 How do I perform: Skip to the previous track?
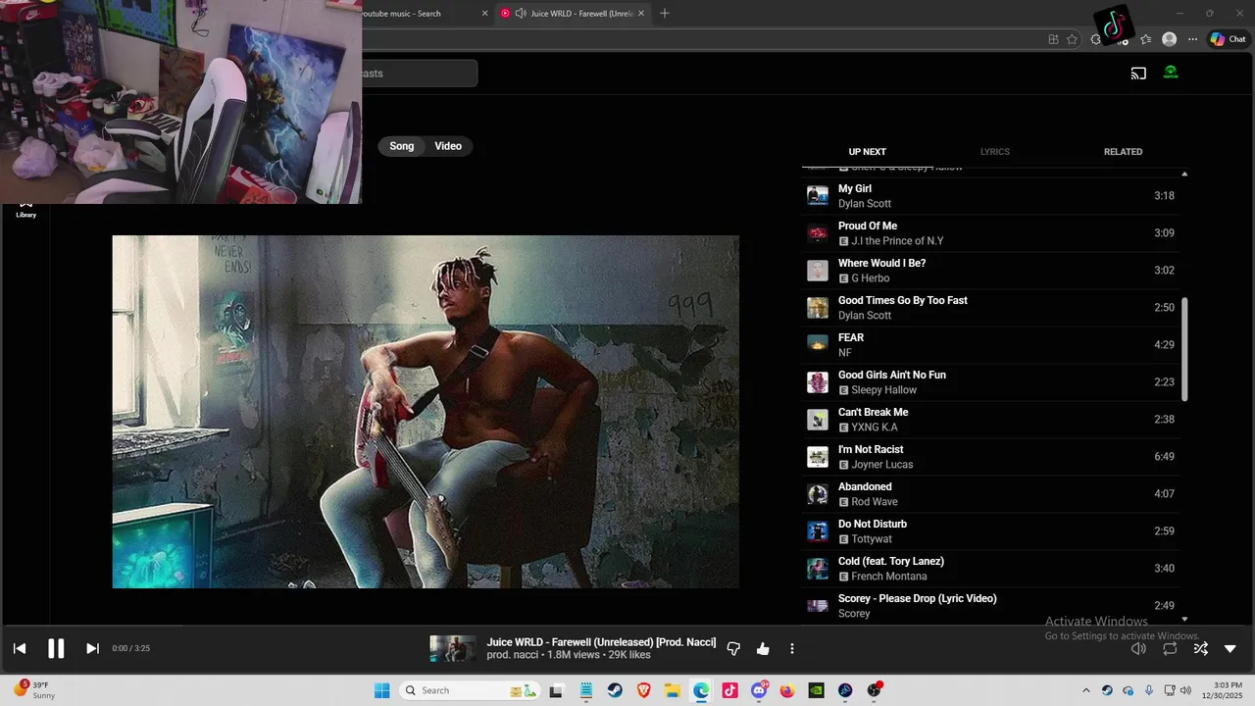[x=20, y=648]
